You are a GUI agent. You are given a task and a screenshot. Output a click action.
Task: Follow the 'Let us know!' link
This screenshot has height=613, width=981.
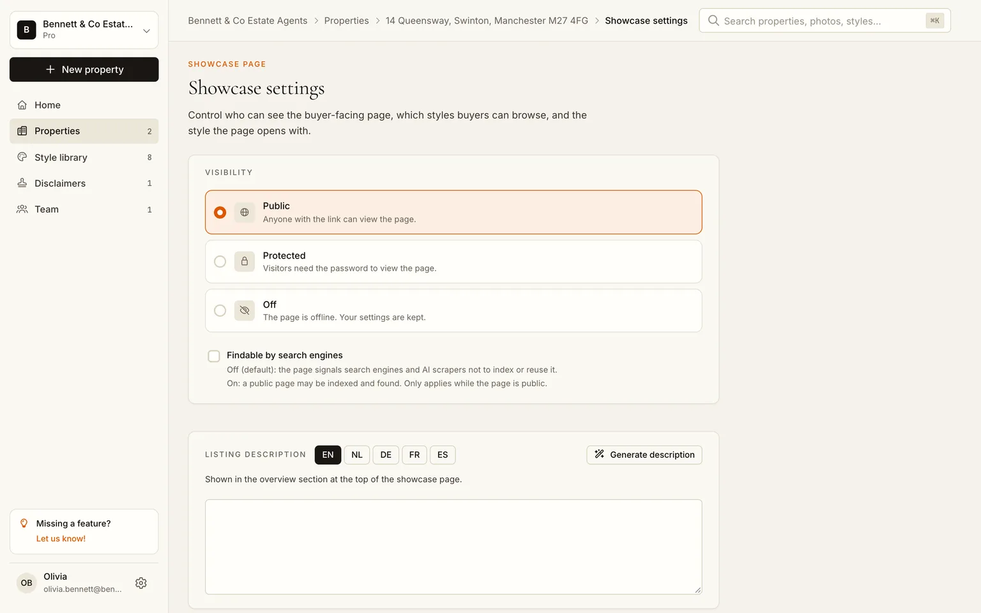pyautogui.click(x=61, y=539)
